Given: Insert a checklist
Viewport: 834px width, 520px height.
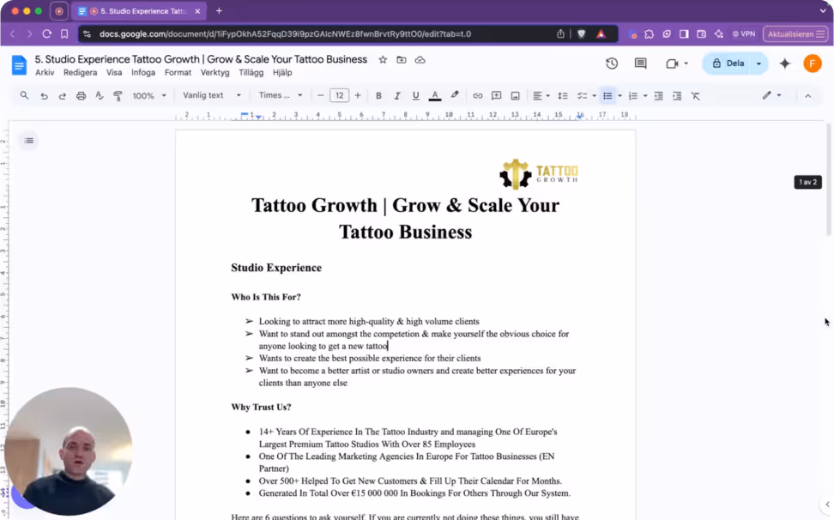Looking at the screenshot, I should [583, 96].
